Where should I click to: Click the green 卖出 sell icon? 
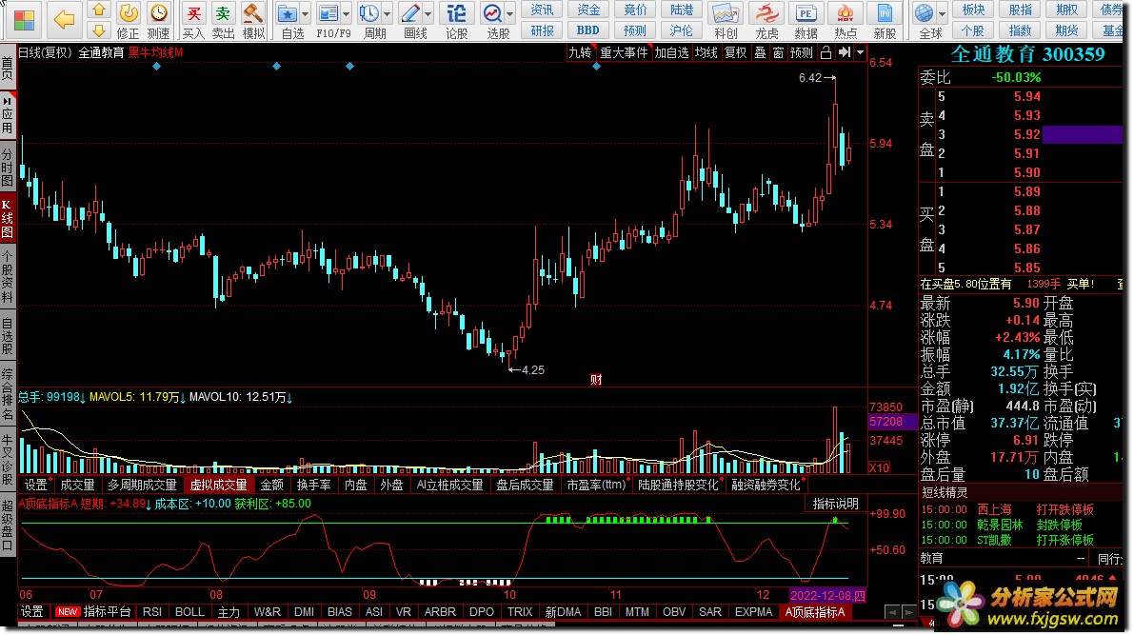click(x=224, y=13)
